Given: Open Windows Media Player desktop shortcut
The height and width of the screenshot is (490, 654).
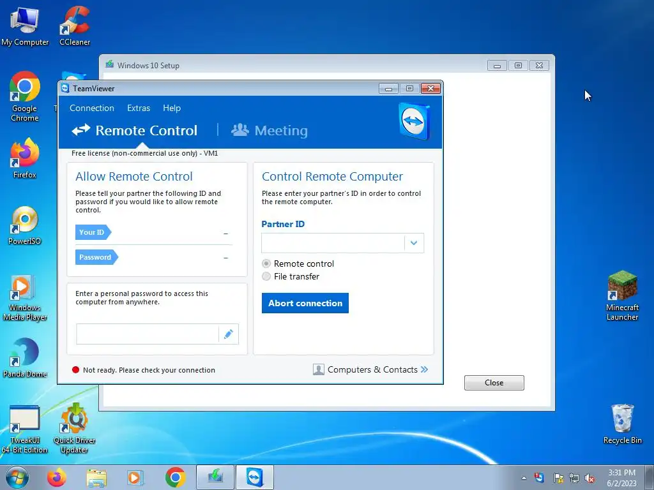Looking at the screenshot, I should (25, 297).
